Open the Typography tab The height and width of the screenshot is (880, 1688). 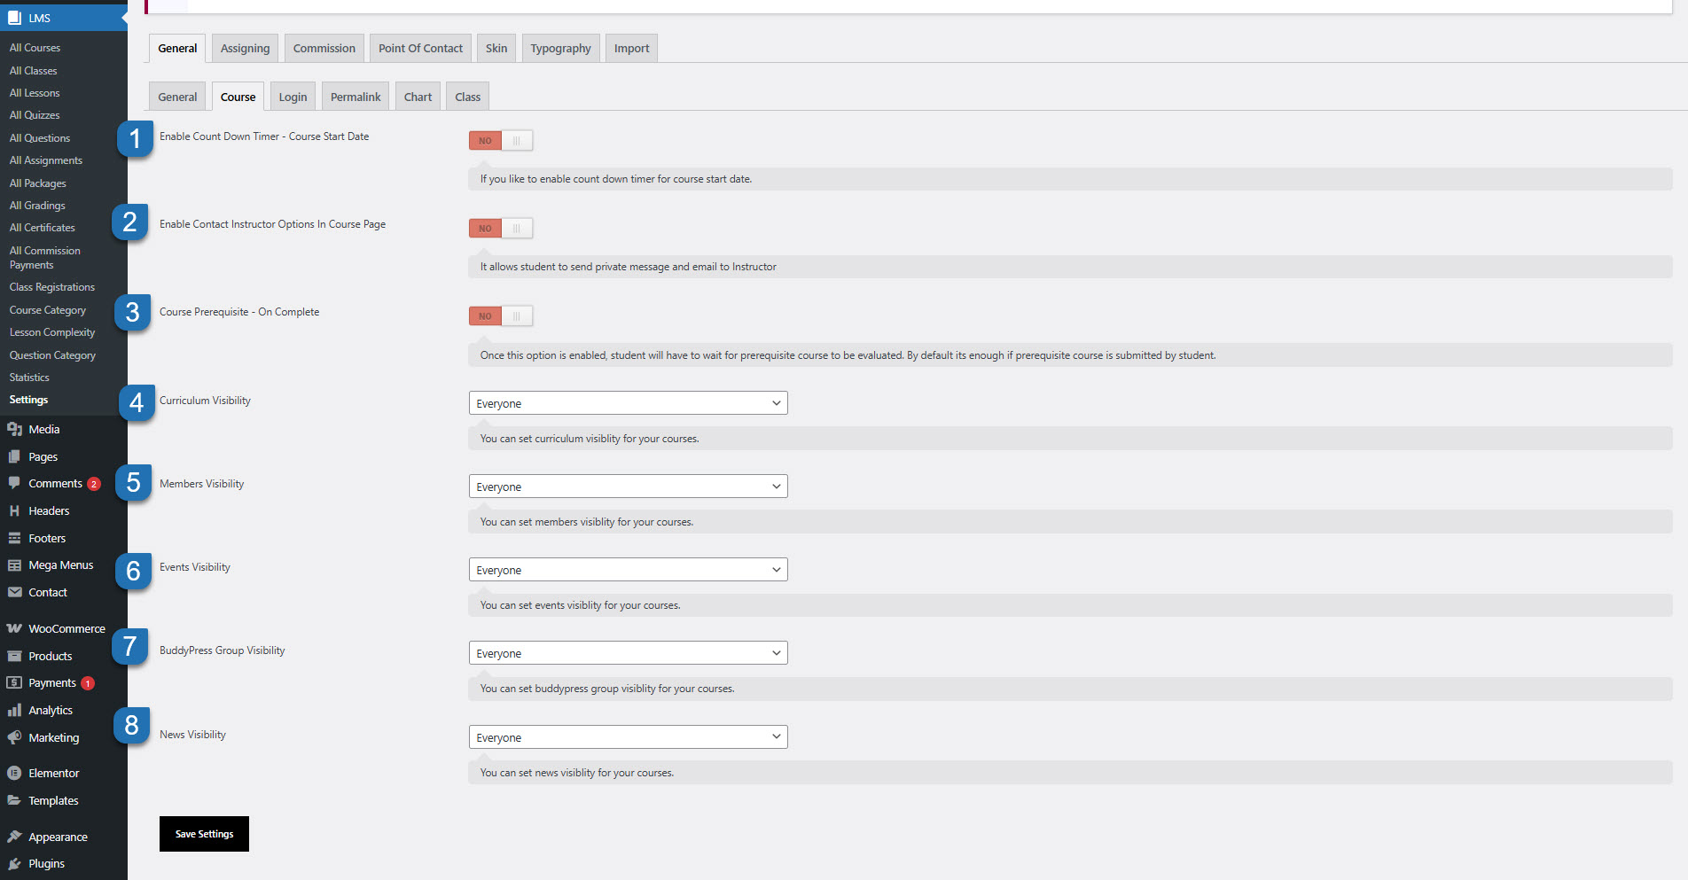560,48
